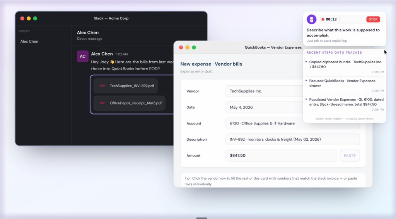This screenshot has height=219, width=396.
Task: Maximize the Slack window with green button
Action: pos(35,19)
